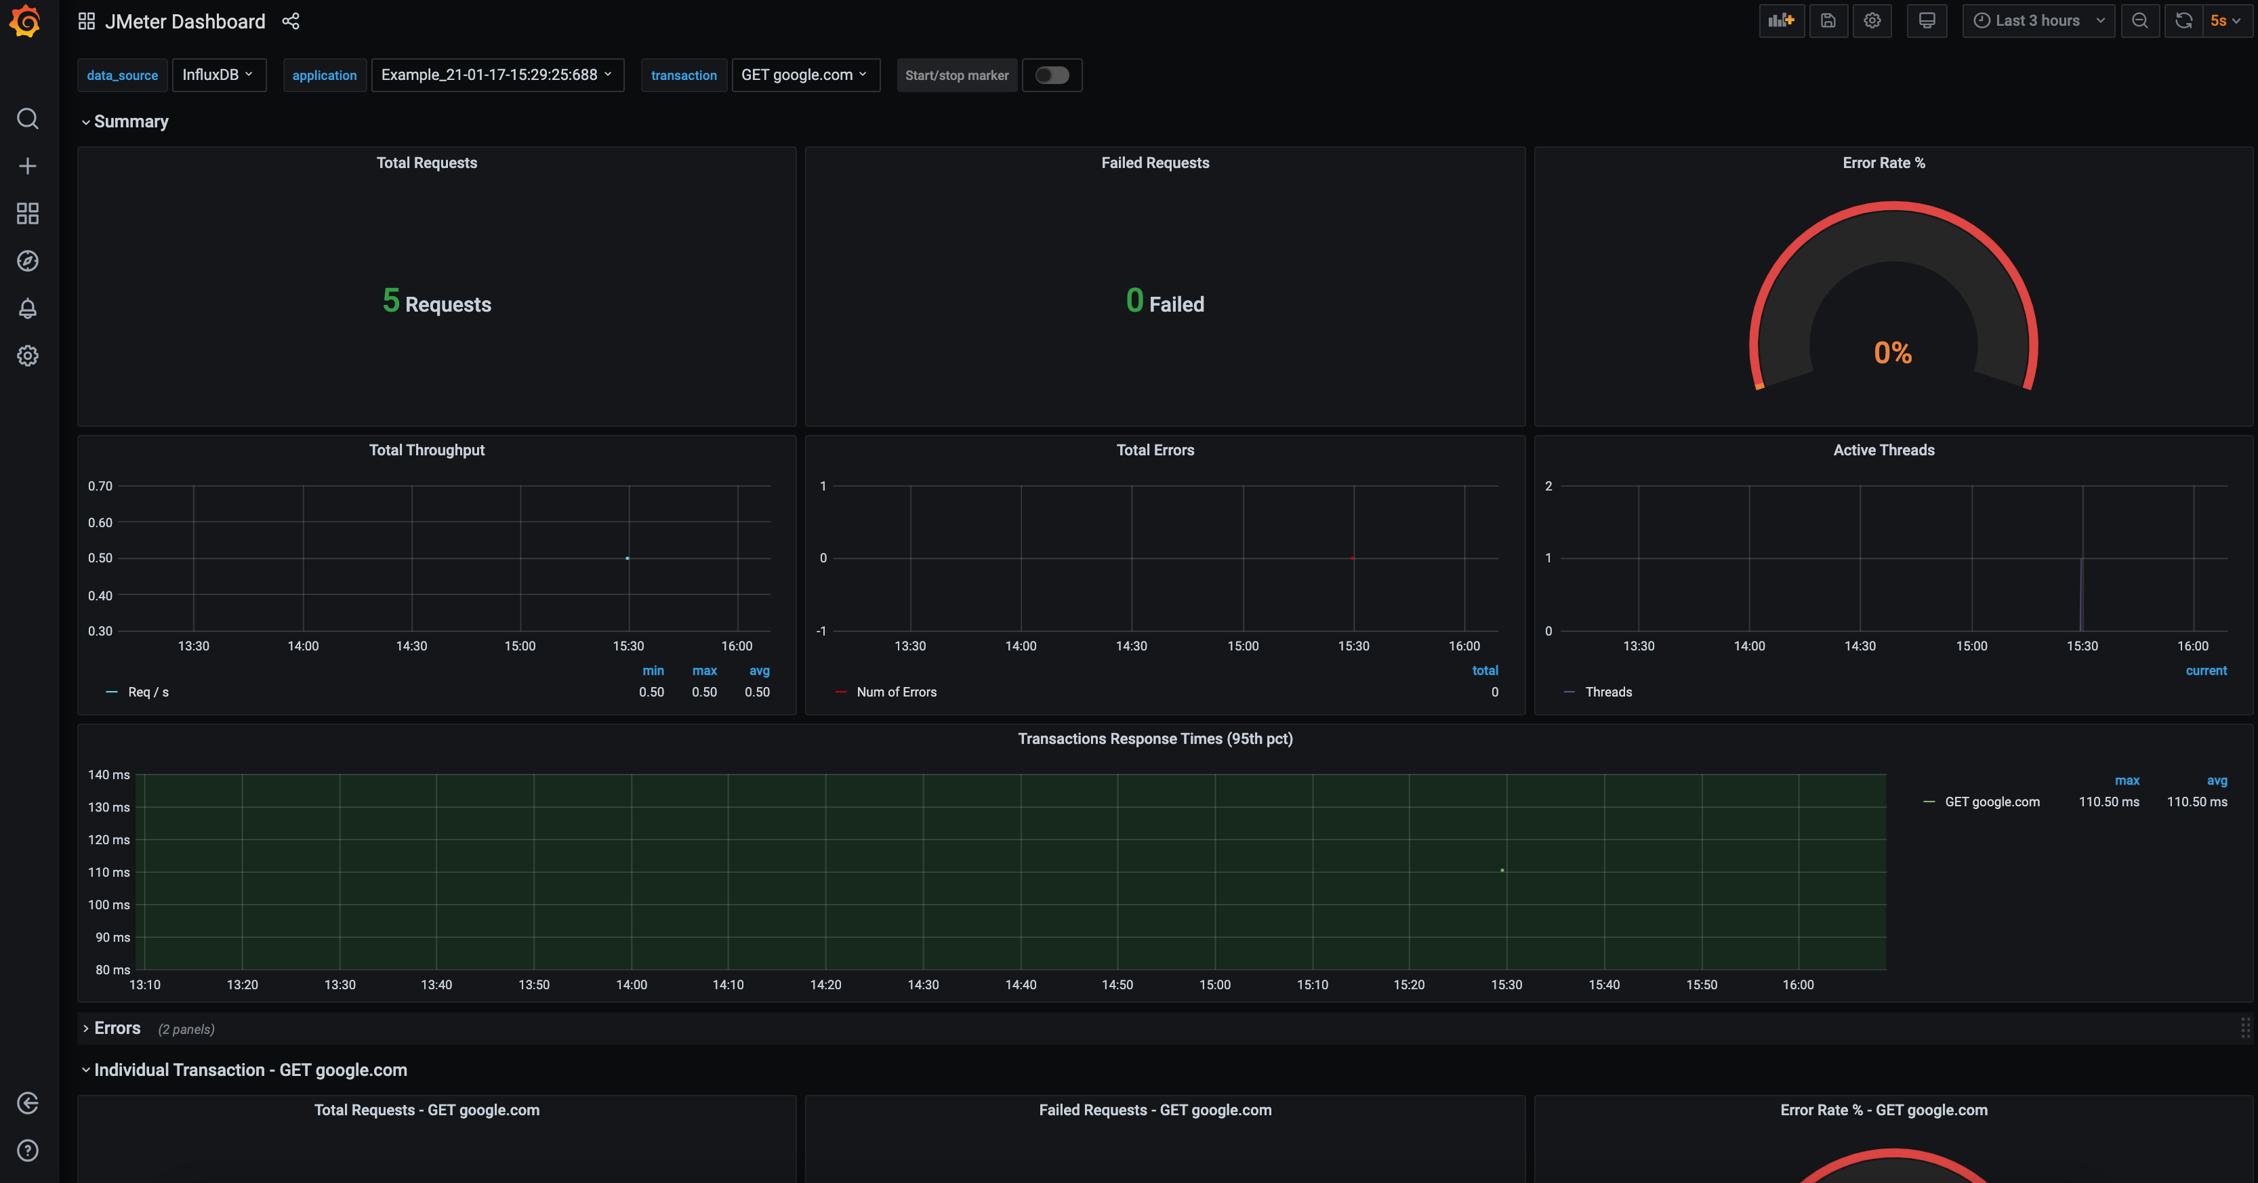Open the Explore compass icon
This screenshot has width=2258, height=1183.
(x=28, y=261)
